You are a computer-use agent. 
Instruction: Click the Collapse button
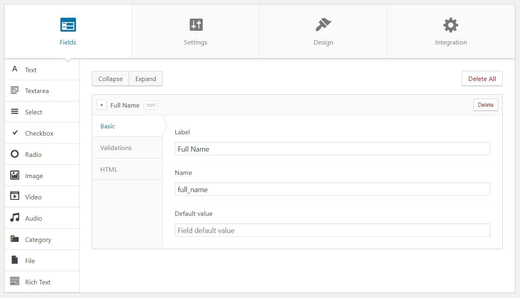point(111,79)
